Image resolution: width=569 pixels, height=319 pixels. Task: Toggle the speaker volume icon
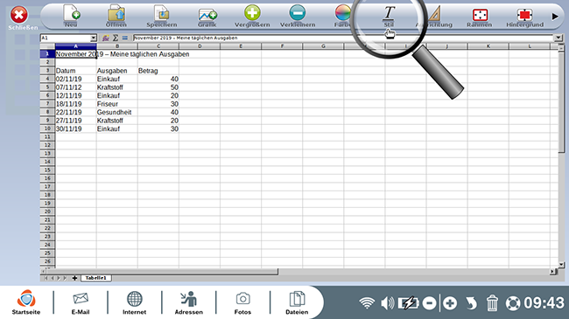(x=388, y=302)
